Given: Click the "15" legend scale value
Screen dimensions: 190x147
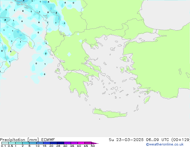Looking at the screenshot, I should pos(44,146).
